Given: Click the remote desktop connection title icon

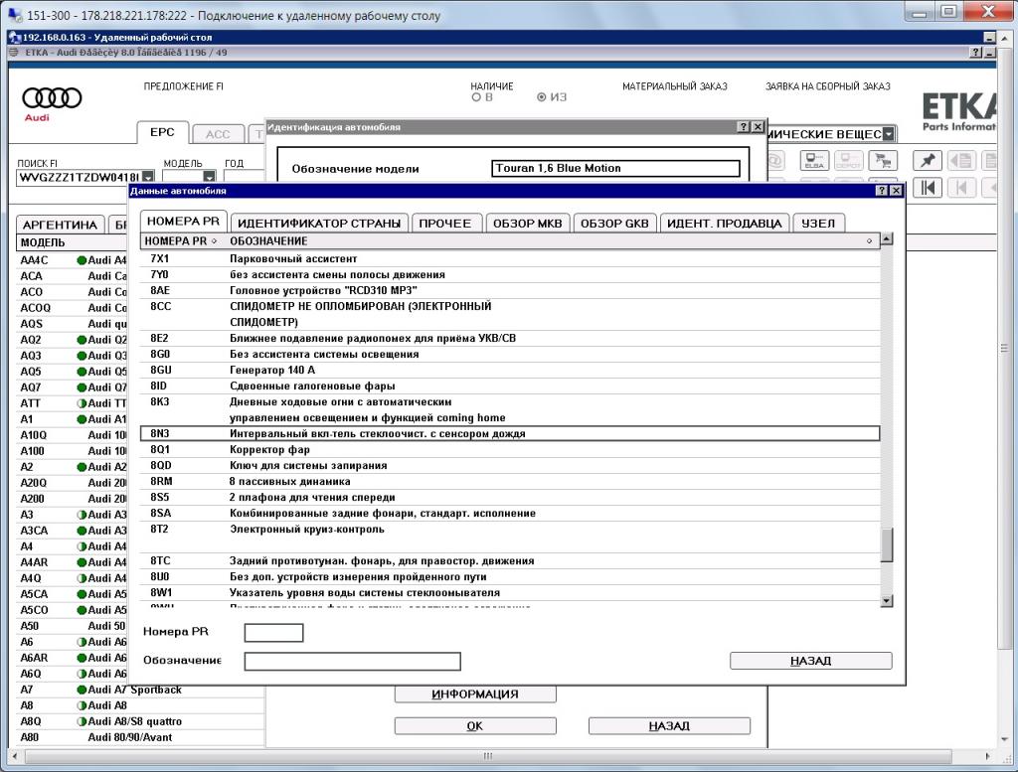Looking at the screenshot, I should click(14, 14).
